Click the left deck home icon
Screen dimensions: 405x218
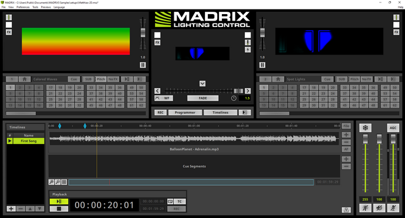pos(25,79)
